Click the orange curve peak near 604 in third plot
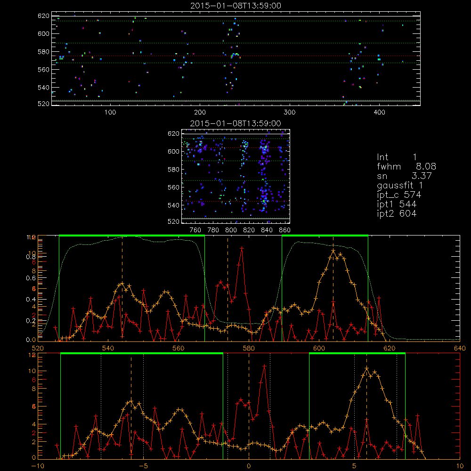 (333, 250)
